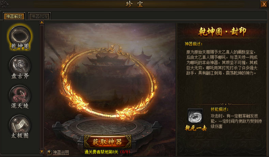The width and height of the screenshot is (269, 157).
Task: Click the 盘古斧 text label
Action: click(20, 76)
